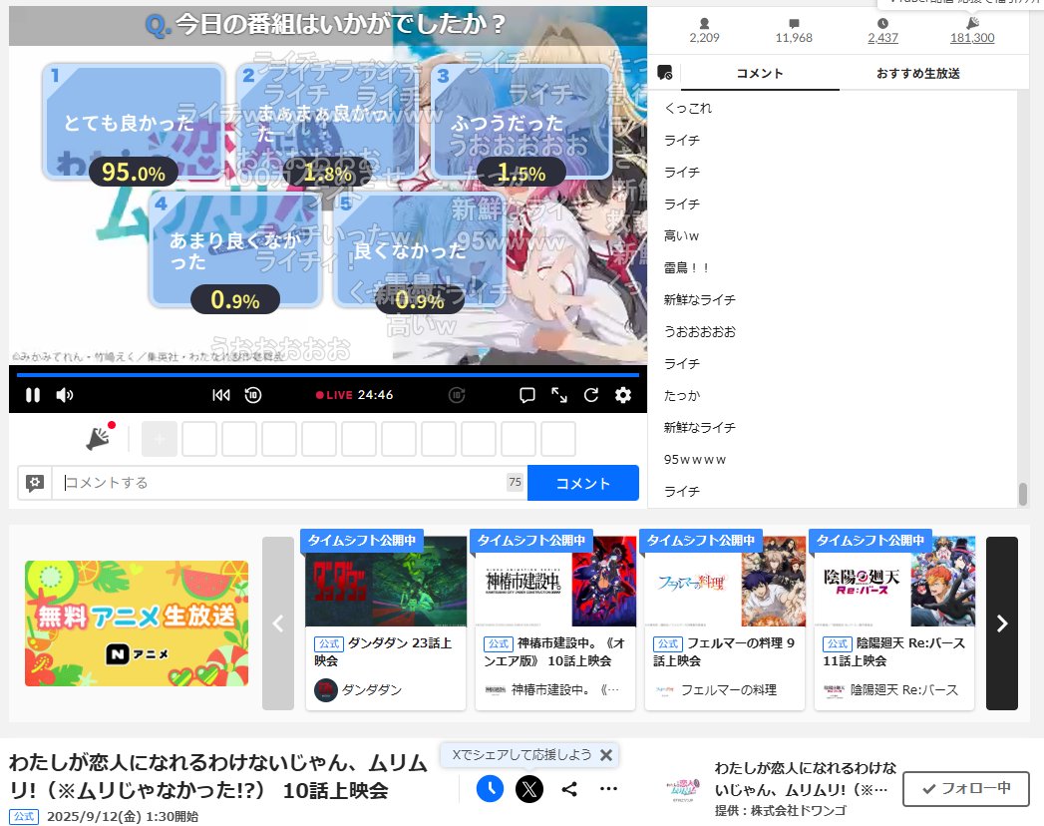
Task: Open the player settings gear
Action: coord(623,395)
